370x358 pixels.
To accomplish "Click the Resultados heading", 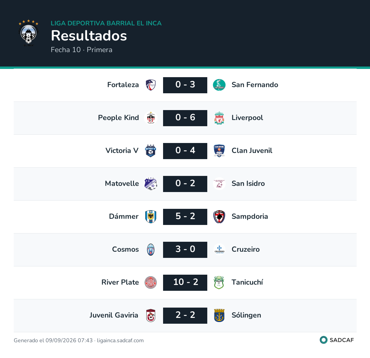I will [89, 36].
